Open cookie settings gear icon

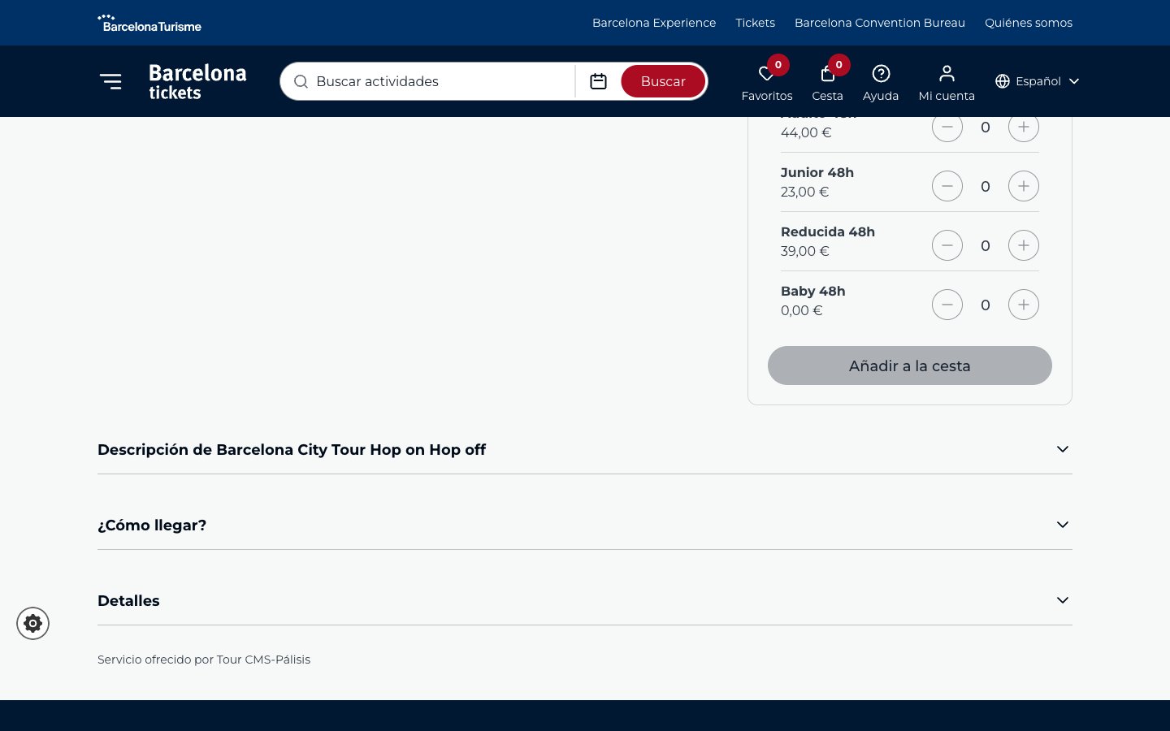pyautogui.click(x=33, y=623)
